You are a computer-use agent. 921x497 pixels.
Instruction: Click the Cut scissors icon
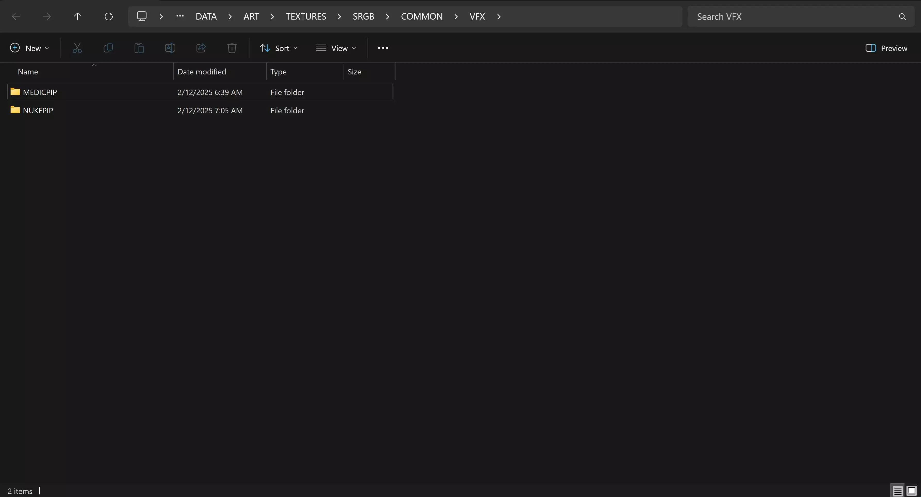coord(77,48)
